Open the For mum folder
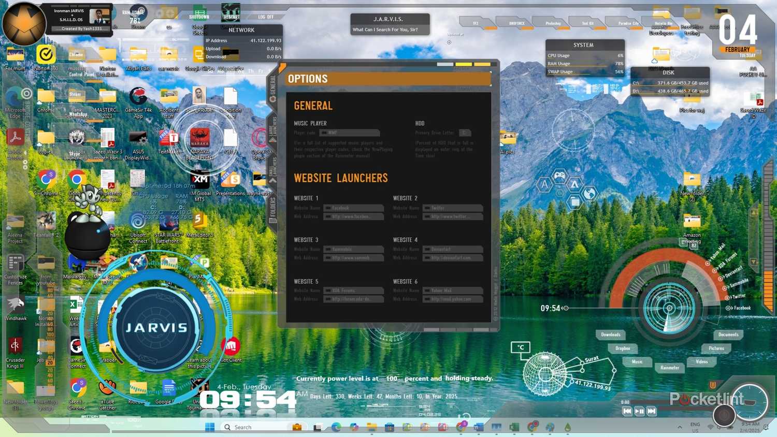Viewport: 777px width, 437px height. (x=15, y=59)
